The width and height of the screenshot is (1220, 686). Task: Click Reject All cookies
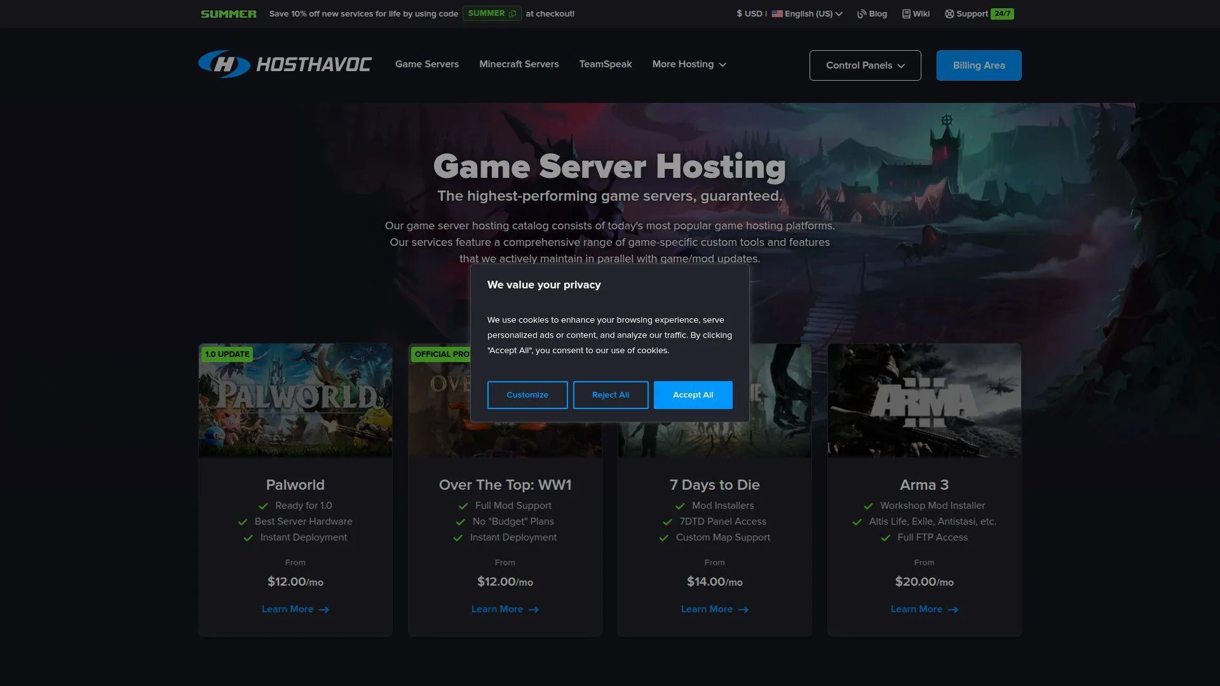pos(611,395)
